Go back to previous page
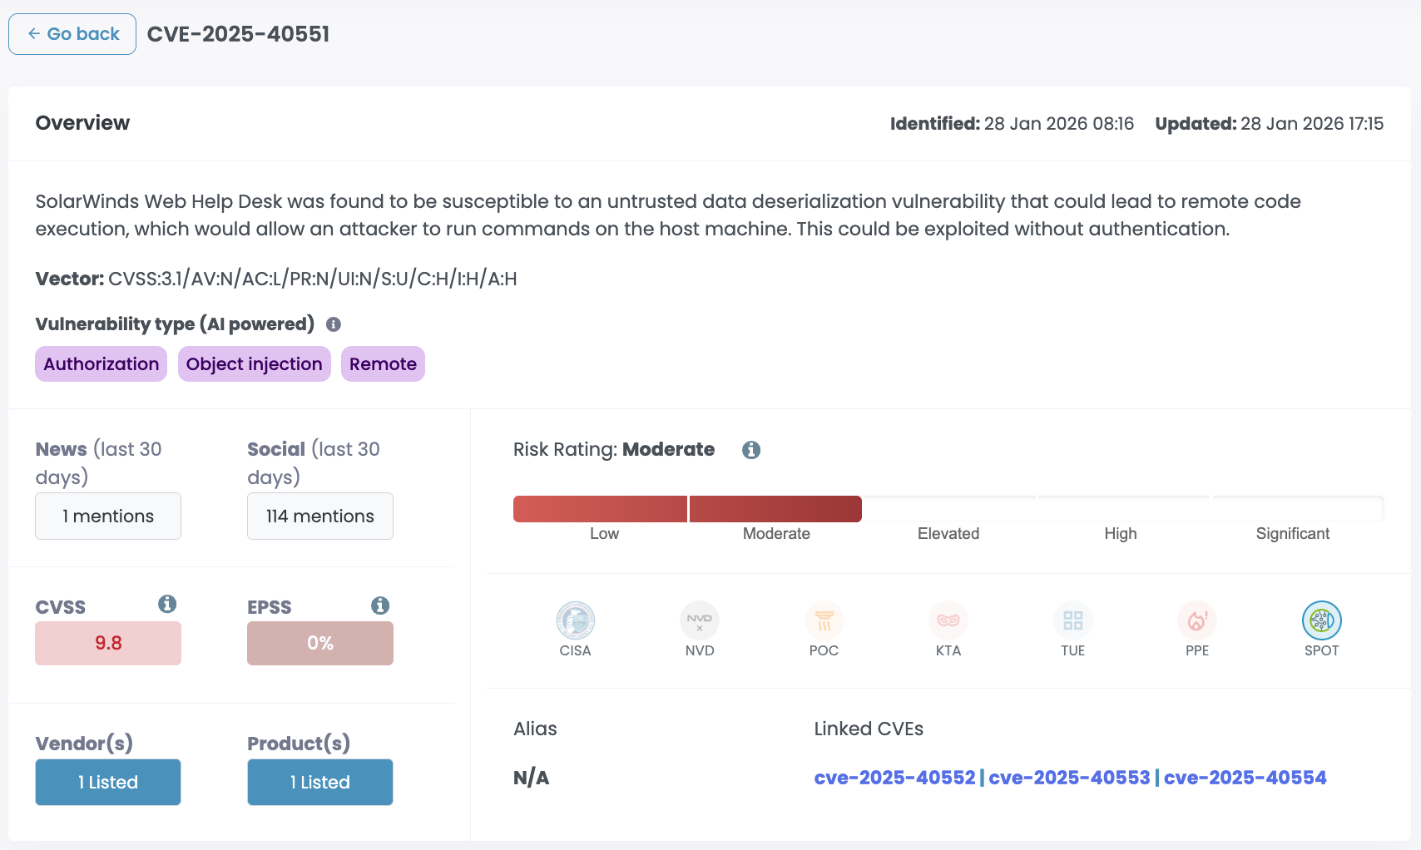Viewport: 1421px width, 850px height. 72,34
